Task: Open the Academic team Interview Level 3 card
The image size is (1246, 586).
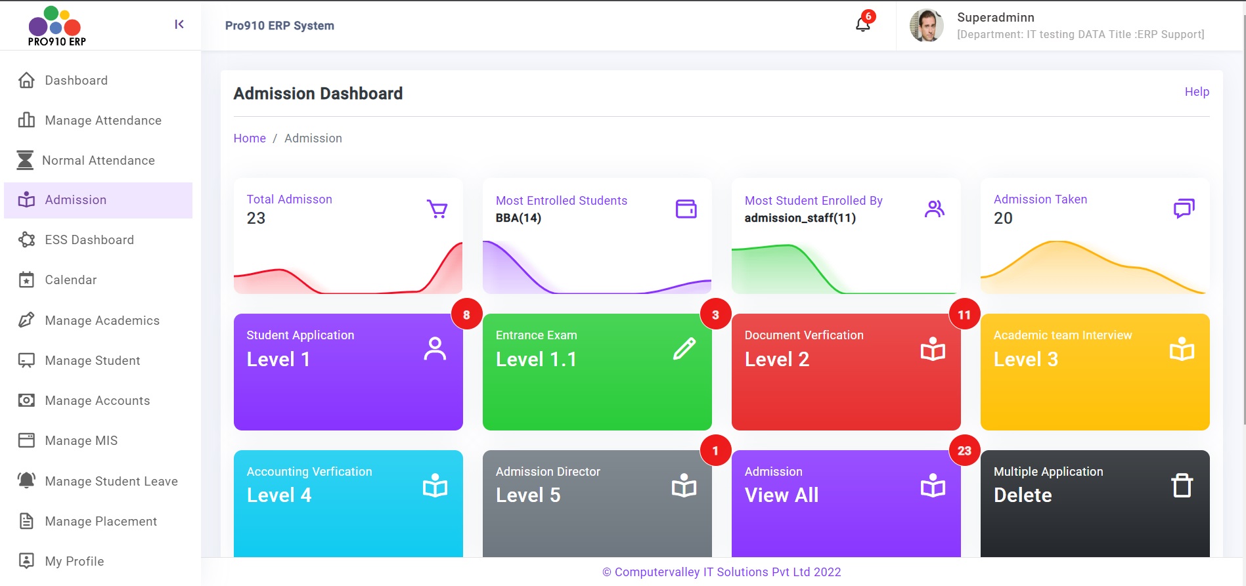Action: tap(1094, 372)
